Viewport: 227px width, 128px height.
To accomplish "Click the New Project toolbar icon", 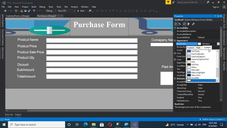I will pyautogui.click(x=16, y=11).
